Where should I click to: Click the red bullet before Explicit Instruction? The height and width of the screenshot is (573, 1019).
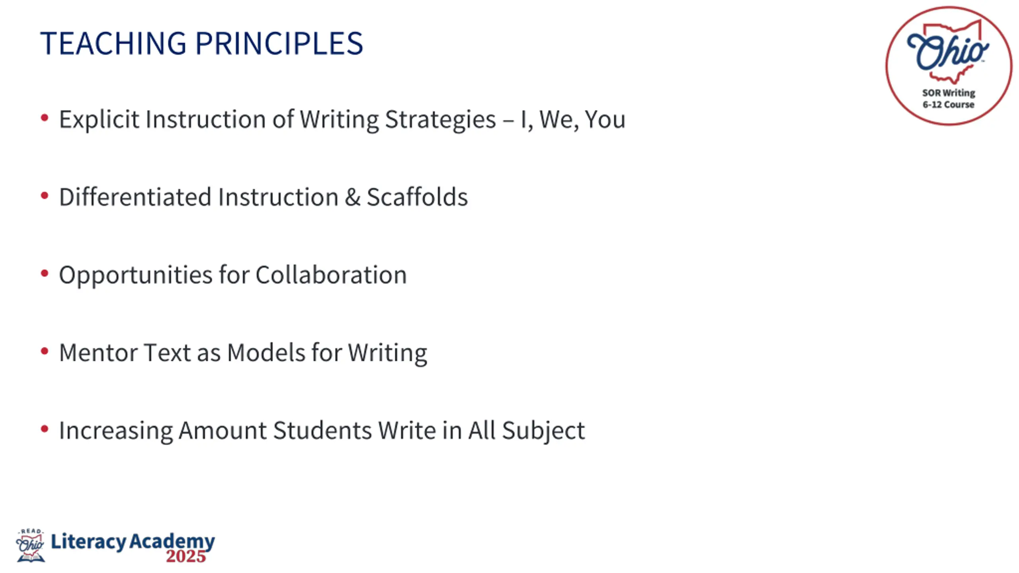(x=45, y=118)
